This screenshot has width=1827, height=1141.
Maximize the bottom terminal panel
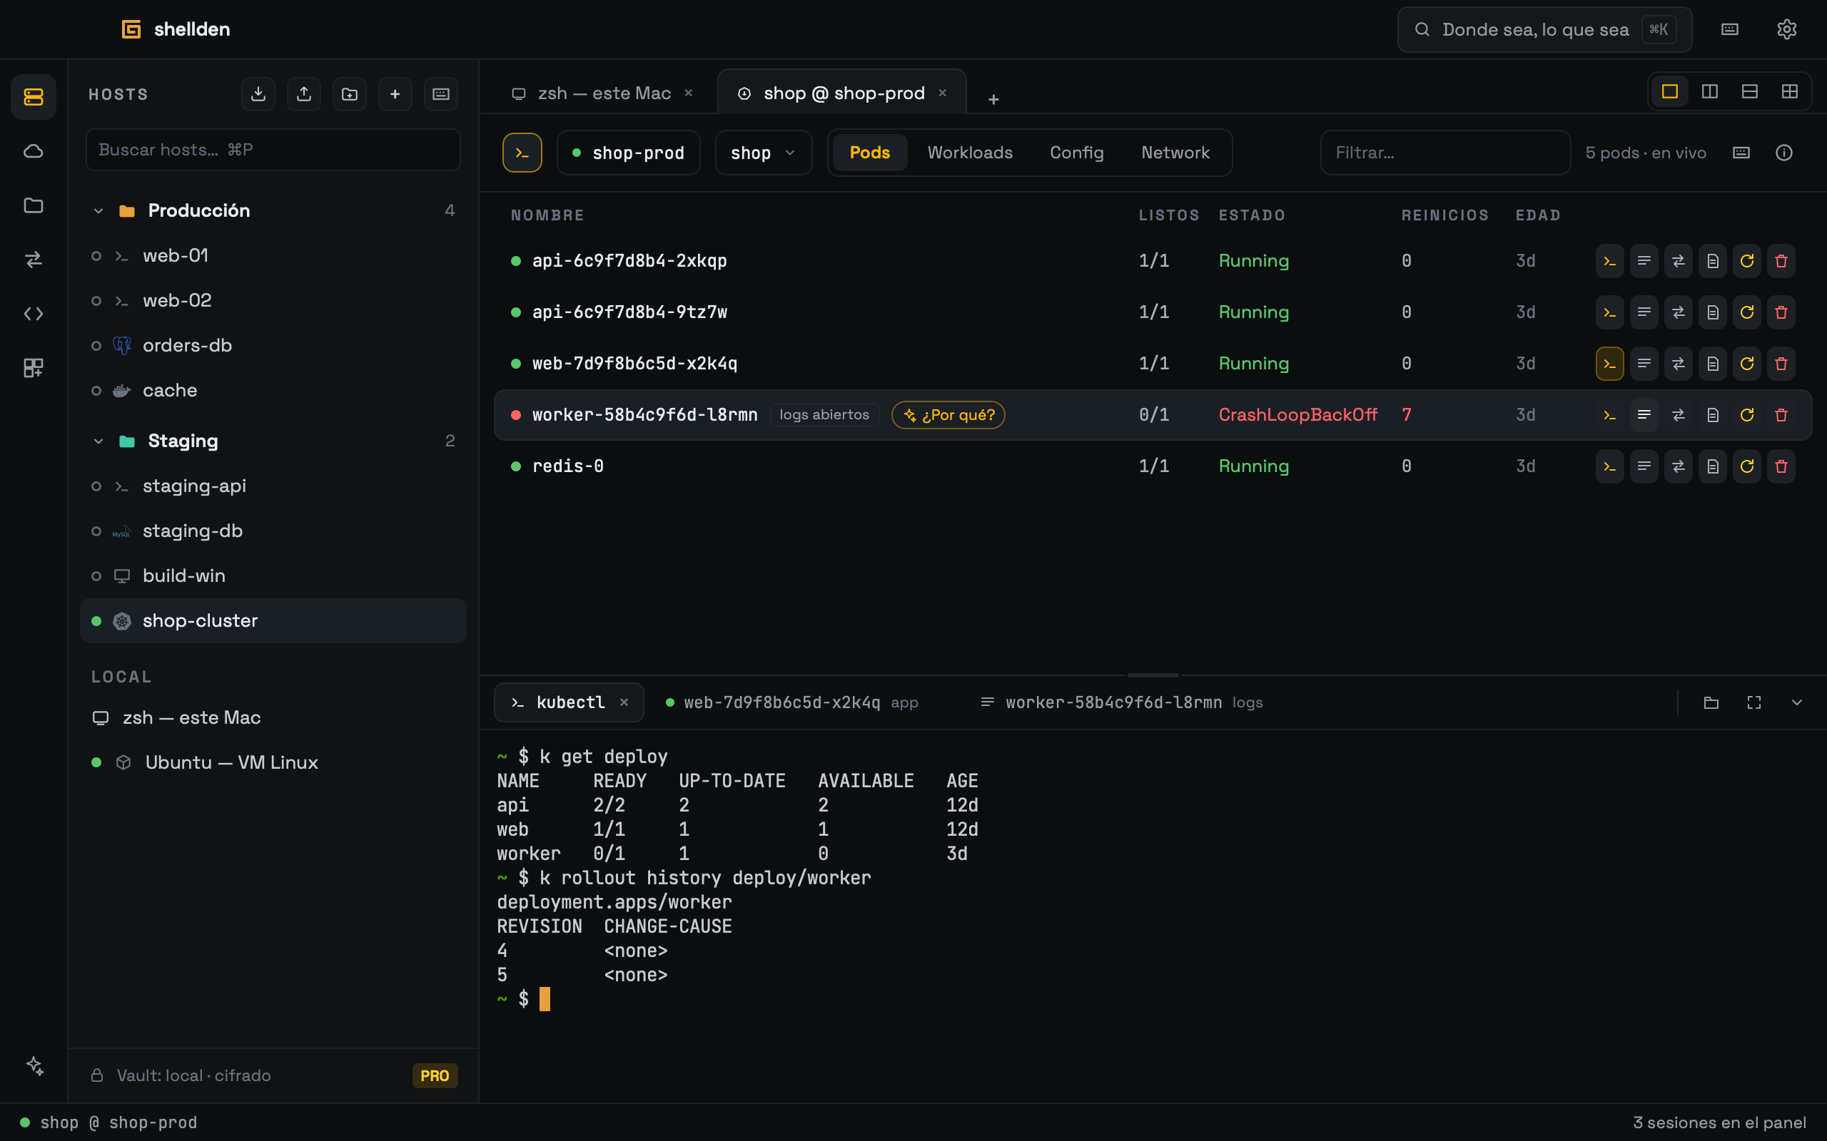(1753, 702)
